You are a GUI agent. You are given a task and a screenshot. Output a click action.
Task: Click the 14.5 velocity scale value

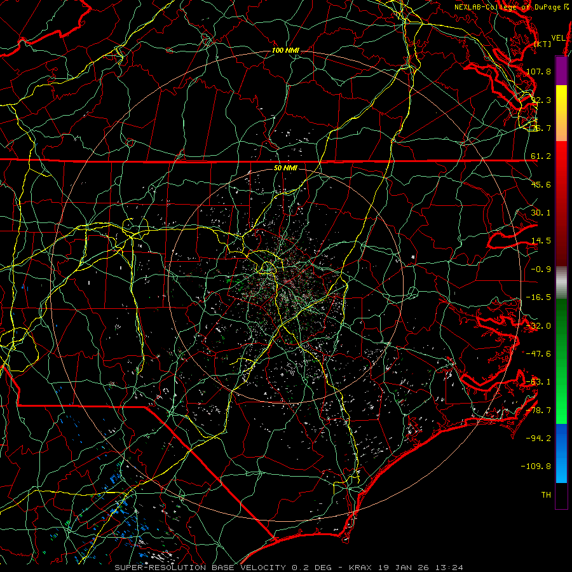[x=541, y=241]
